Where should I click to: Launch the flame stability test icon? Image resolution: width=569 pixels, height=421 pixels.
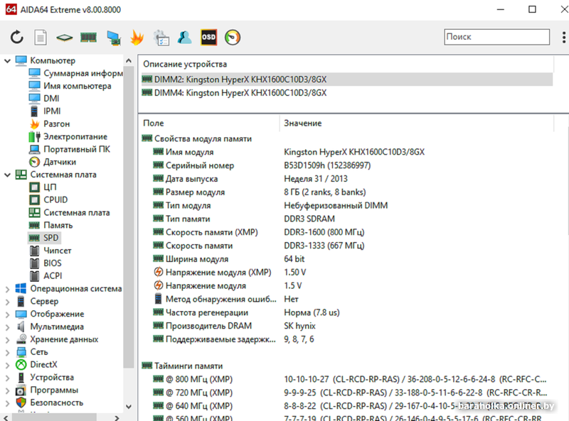[137, 36]
